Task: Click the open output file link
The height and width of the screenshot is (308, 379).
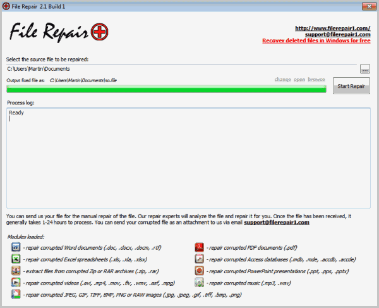Action: [x=299, y=79]
